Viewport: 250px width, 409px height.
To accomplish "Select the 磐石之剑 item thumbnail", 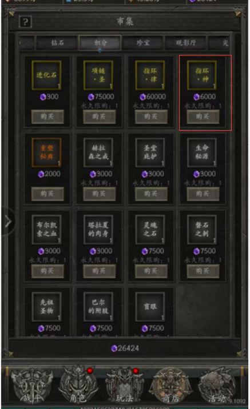I will tap(202, 230).
